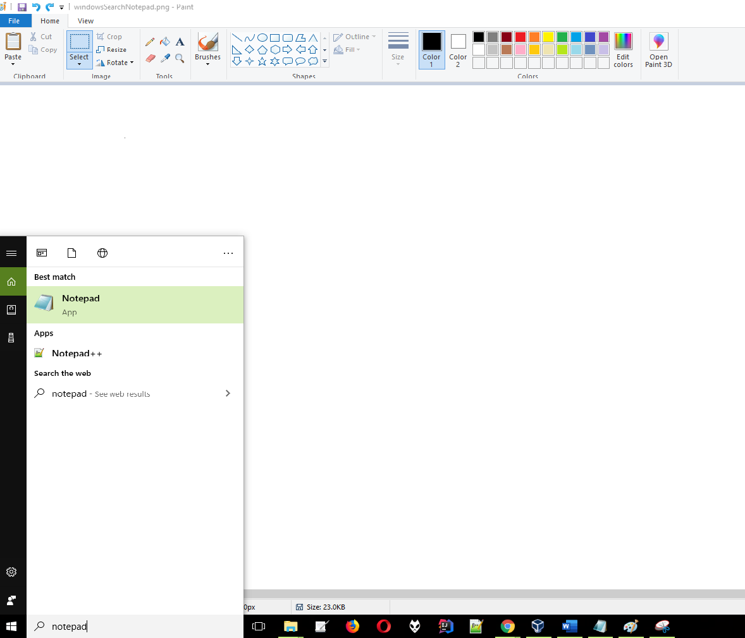Select the Color picker eyedropper tool
The image size is (745, 638).
pyautogui.click(x=165, y=58)
